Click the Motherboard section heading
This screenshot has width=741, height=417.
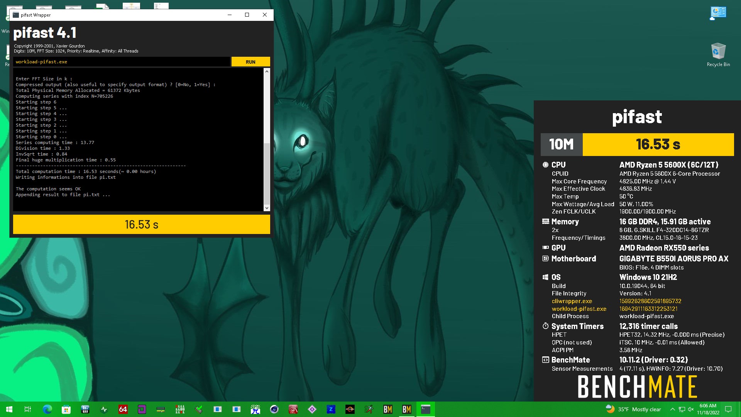(x=574, y=259)
